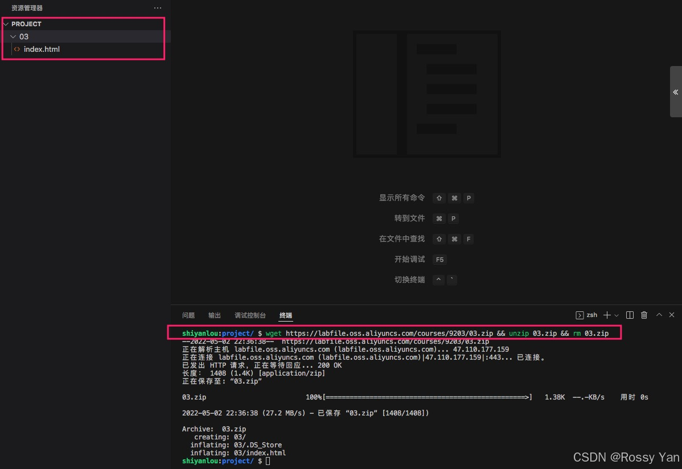
Task: Click the 资源管理器 sidebar title
Action: coord(27,8)
